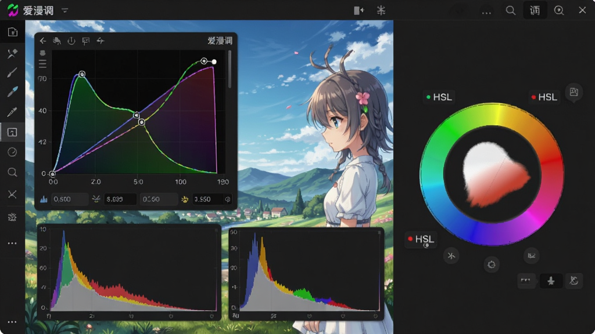Click the circular dial icon below the color wheel

[x=492, y=264]
